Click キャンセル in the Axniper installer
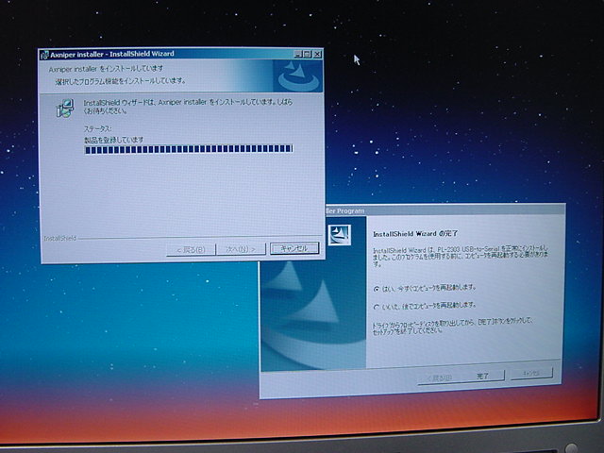Screen dimensions: 604x453 (x=294, y=248)
